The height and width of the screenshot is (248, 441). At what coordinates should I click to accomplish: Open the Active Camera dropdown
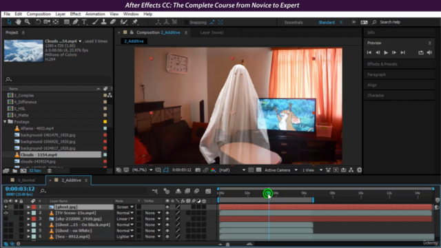point(280,170)
